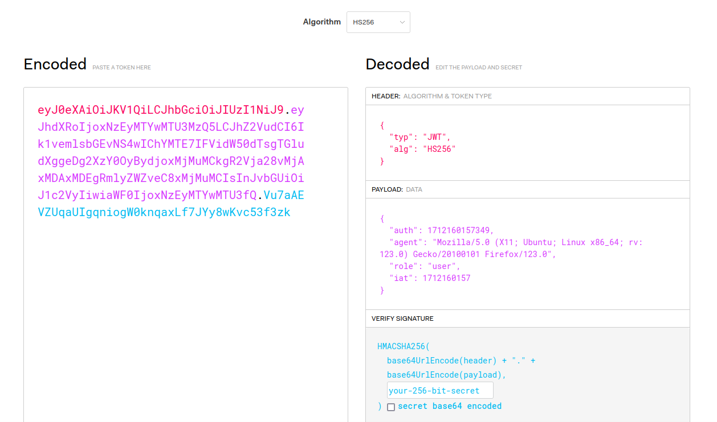Click the "auth": 1712160157349 line

(442, 230)
